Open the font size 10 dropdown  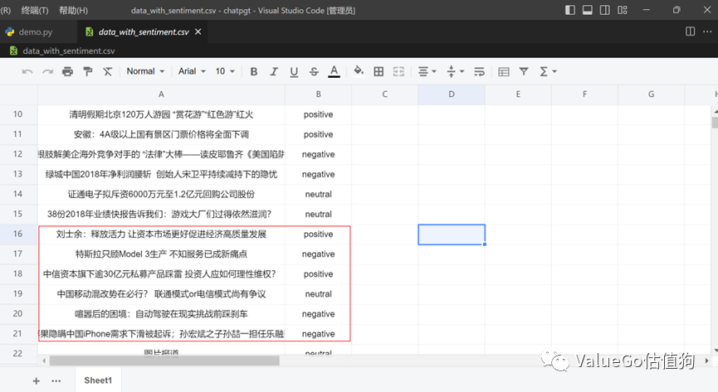(x=225, y=72)
